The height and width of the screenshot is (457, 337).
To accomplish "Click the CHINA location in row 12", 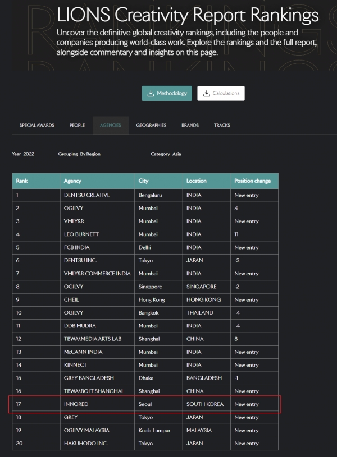I will tap(195, 339).
